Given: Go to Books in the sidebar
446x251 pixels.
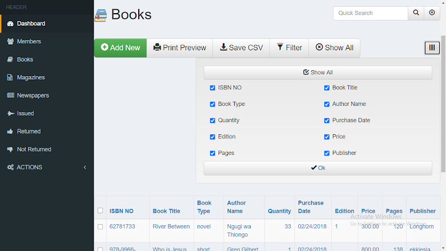Looking at the screenshot, I should pos(47,59).
